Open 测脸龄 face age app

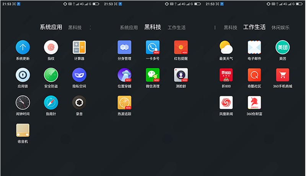[x=181, y=75]
